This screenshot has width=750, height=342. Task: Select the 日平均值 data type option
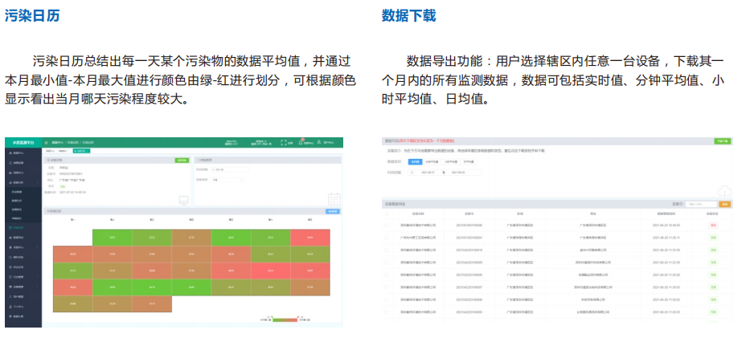tap(469, 161)
